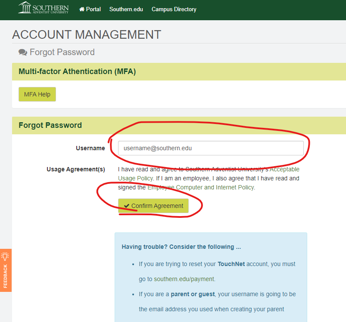
Task: Click the Username field label
Action: tap(90, 148)
